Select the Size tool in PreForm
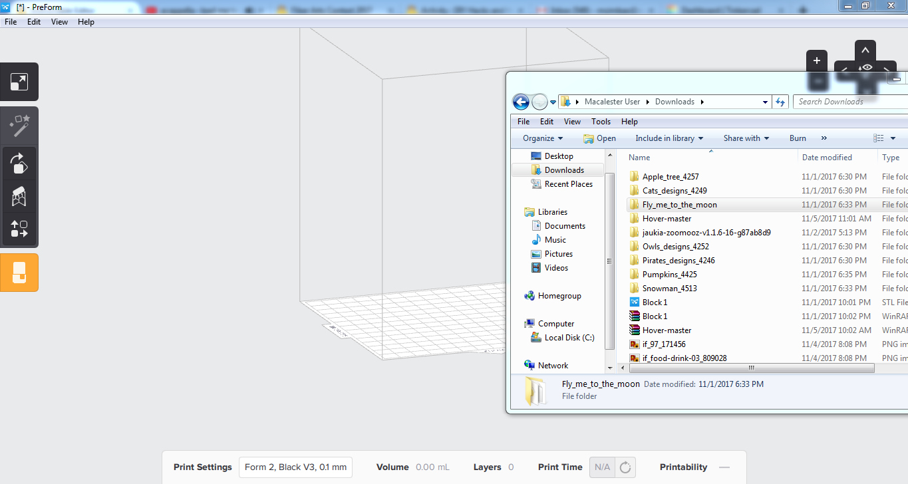The width and height of the screenshot is (908, 484). [19, 82]
